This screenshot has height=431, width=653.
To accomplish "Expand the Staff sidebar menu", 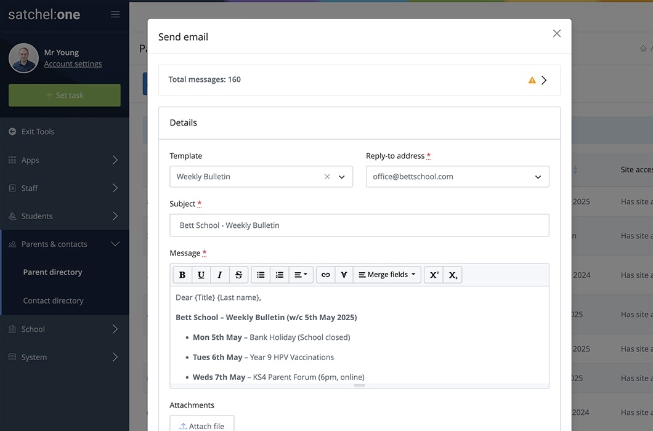I will click(65, 188).
